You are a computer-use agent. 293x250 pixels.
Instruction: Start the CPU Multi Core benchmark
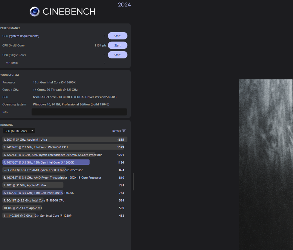[117, 46]
